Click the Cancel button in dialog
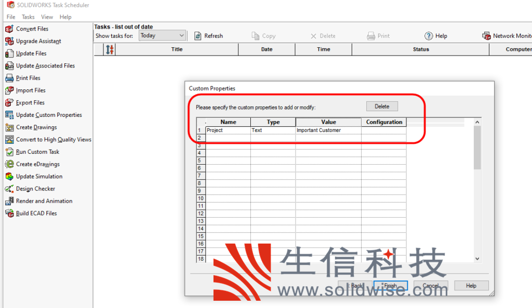Image resolution: width=532 pixels, height=308 pixels. tap(431, 286)
